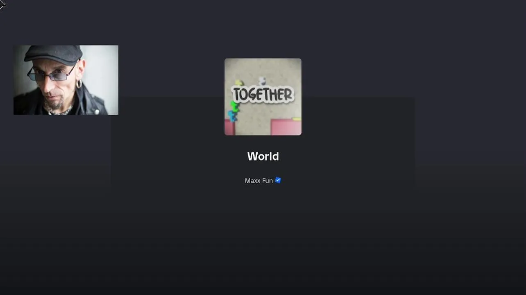This screenshot has height=295, width=526.
Task: Click the blue verified badge icon
Action: (x=278, y=180)
